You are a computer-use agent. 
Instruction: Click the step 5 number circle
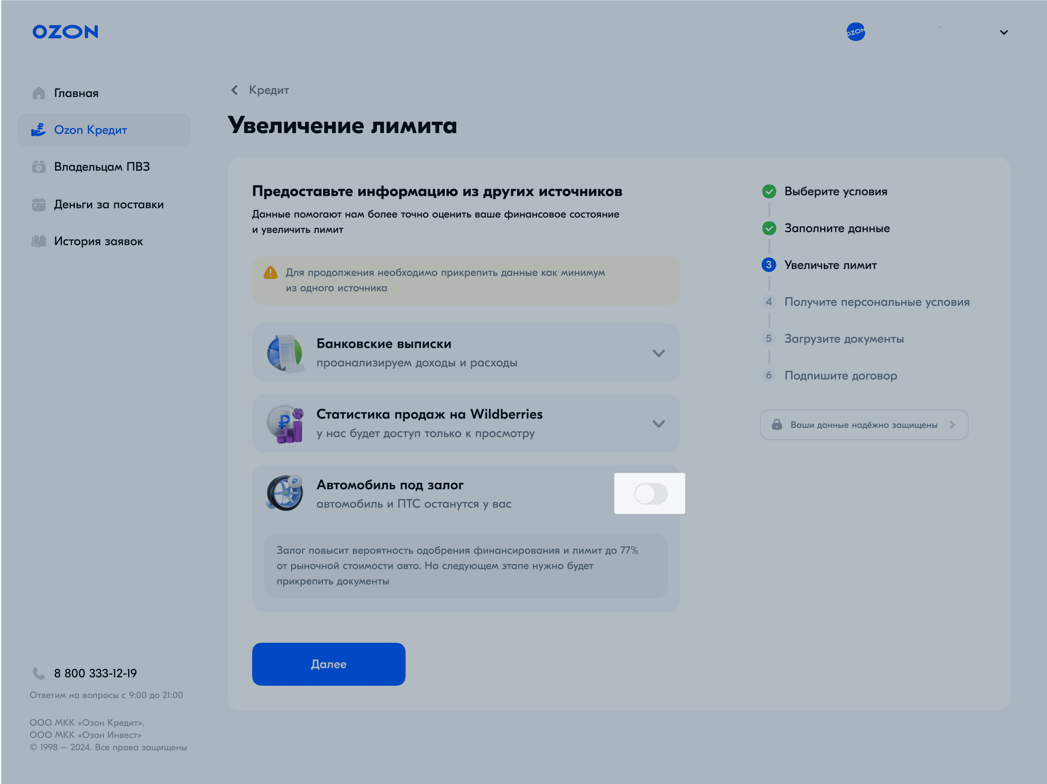pyautogui.click(x=769, y=338)
